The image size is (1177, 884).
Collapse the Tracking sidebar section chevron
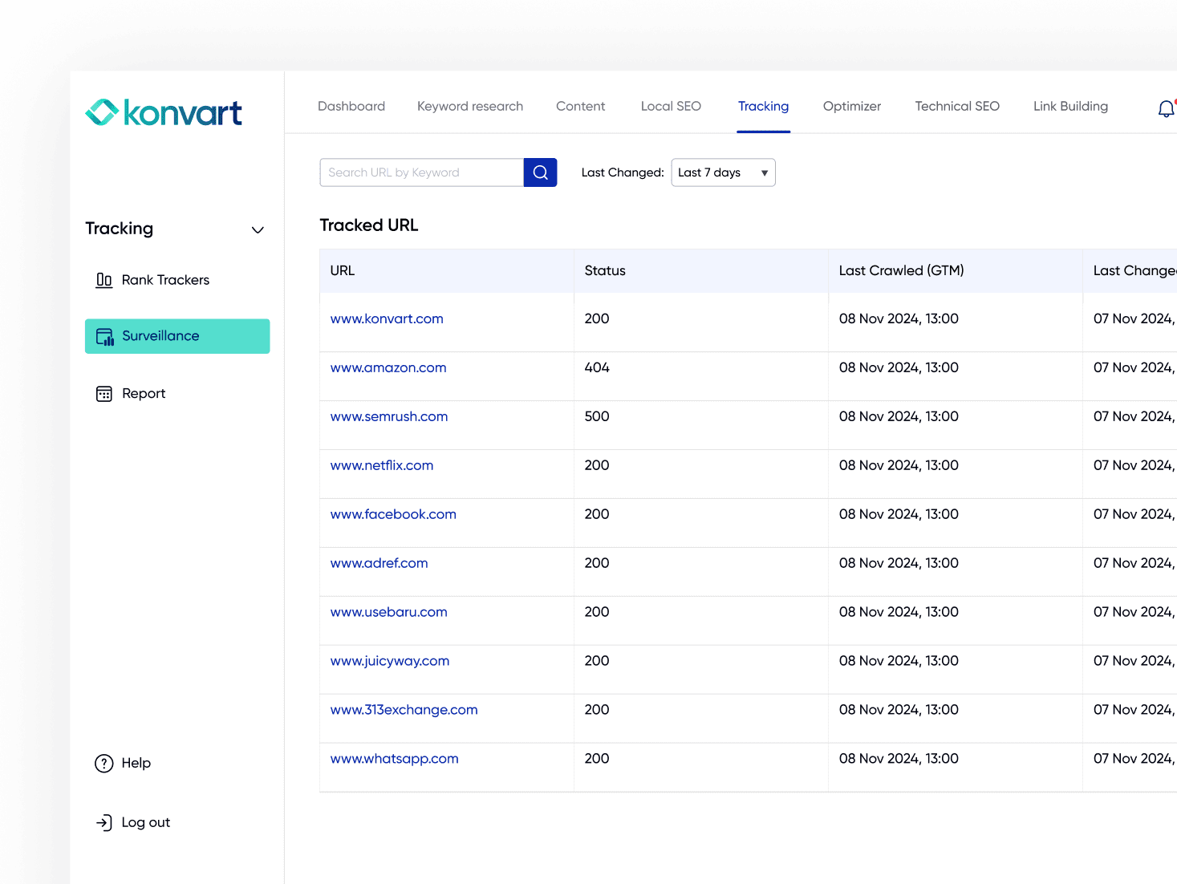click(258, 230)
